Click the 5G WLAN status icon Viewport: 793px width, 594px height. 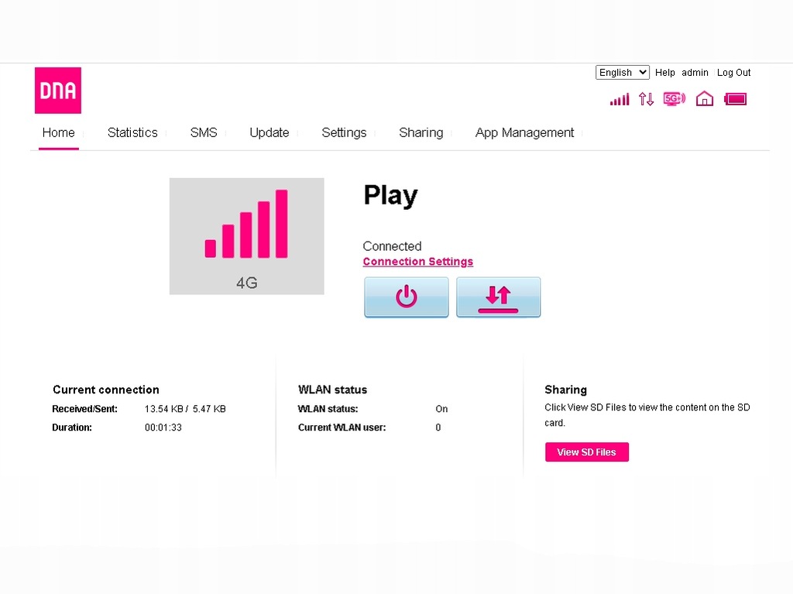(675, 98)
